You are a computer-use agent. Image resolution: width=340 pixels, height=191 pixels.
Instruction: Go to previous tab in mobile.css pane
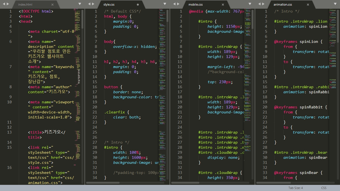point(174,4)
